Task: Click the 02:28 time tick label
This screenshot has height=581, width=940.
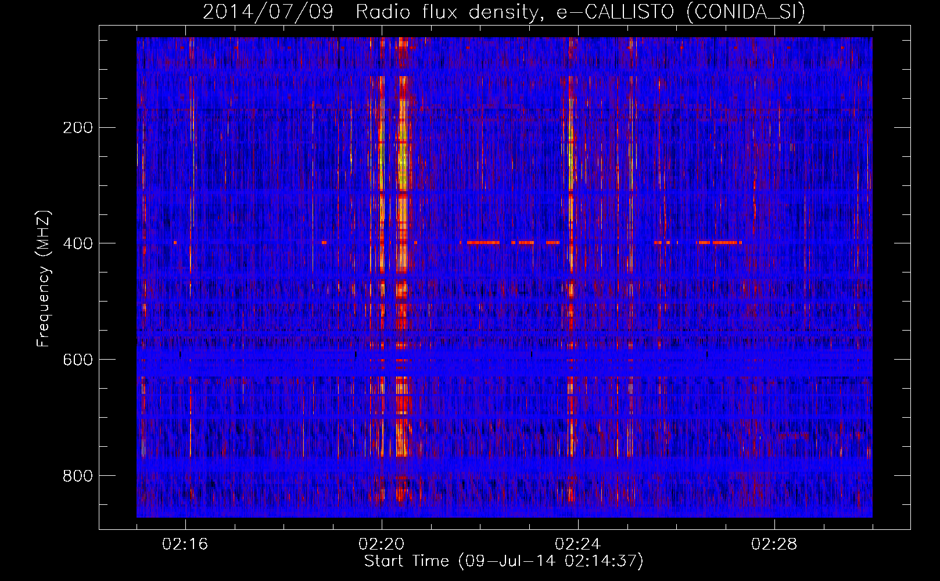Action: [774, 544]
